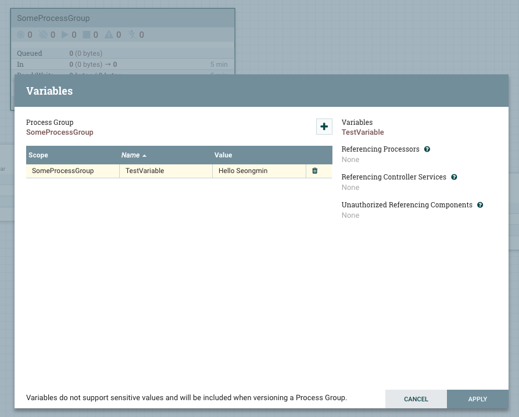519x417 pixels.
Task: Click the Queued row in process group
Action: point(123,53)
